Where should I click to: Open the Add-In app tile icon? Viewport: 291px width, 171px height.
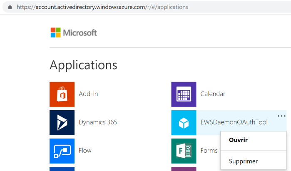pos(62,94)
